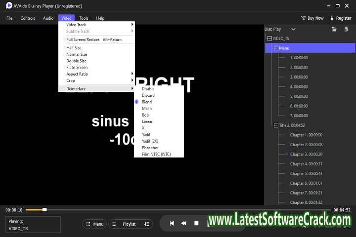This screenshot has width=356, height=237.
Task: Collapse the VIDEO_TS tree node
Action: point(269,39)
